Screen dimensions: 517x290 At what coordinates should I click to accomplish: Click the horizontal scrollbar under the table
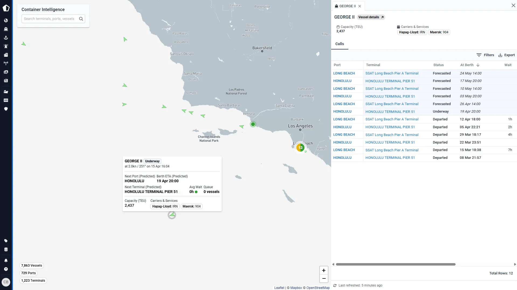pos(395,264)
